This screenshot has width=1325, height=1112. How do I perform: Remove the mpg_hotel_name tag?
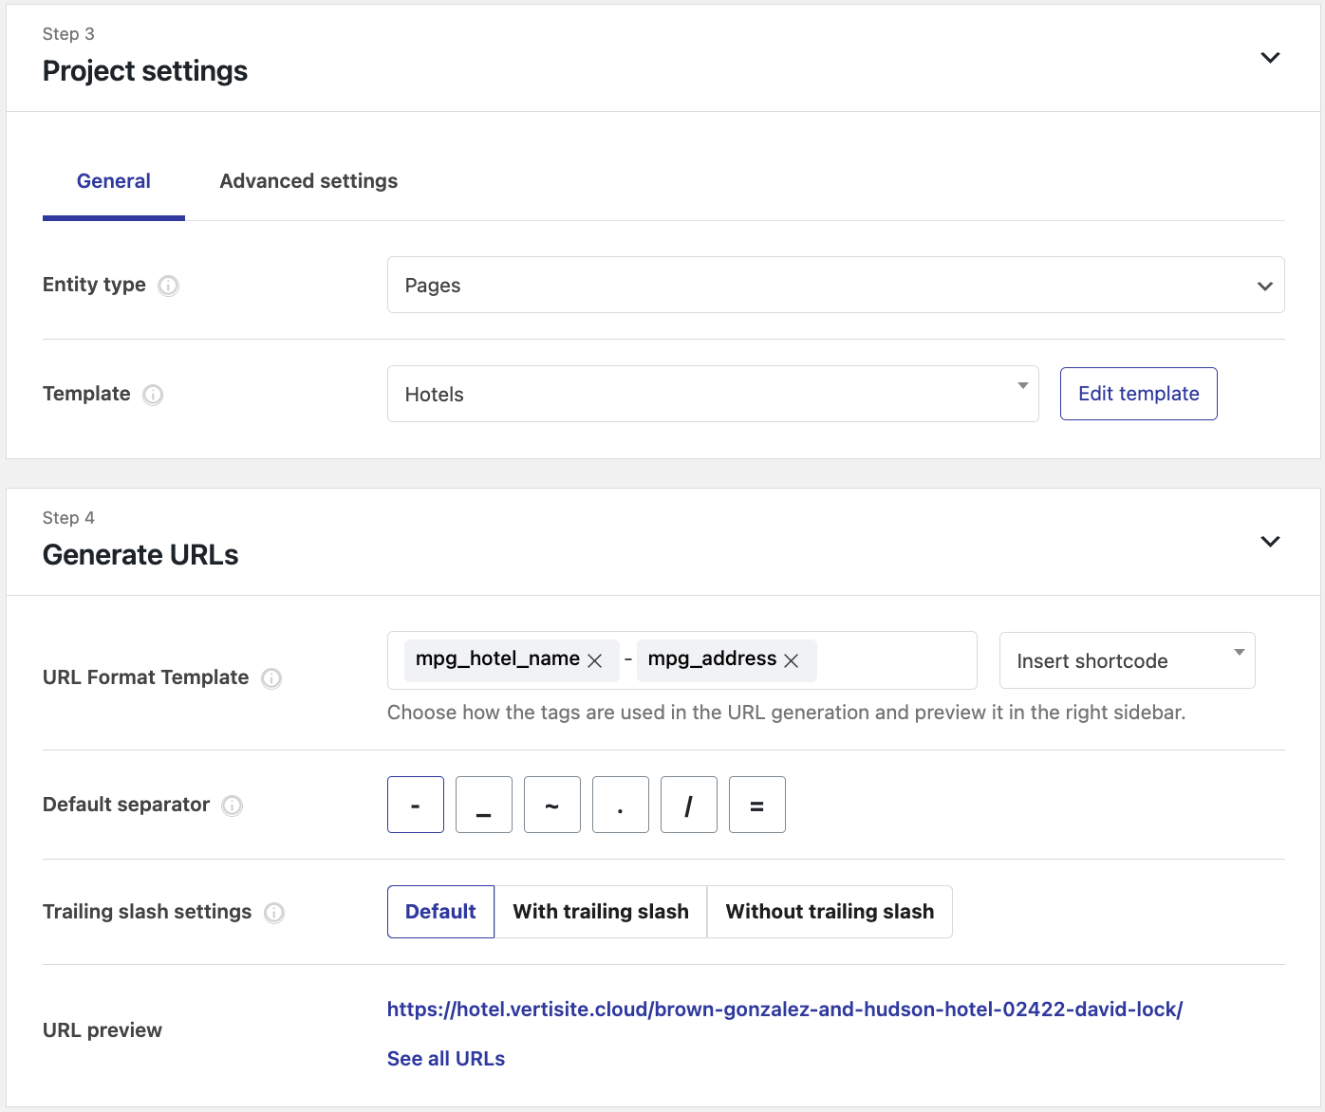(x=595, y=660)
